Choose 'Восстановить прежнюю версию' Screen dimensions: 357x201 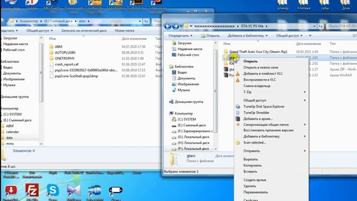click(268, 130)
